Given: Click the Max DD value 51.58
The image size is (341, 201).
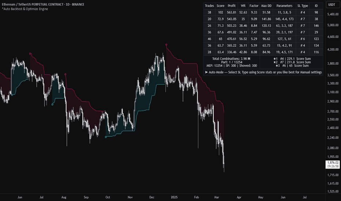Looking at the screenshot, I should click(266, 12).
